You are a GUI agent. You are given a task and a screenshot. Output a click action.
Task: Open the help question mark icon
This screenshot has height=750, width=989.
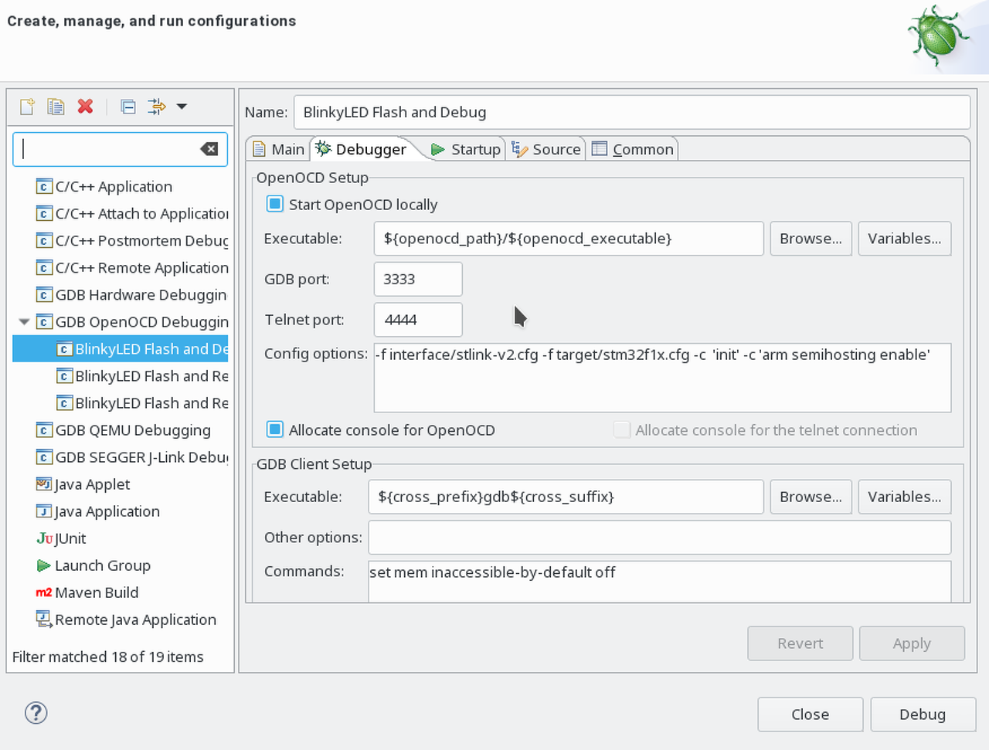(36, 713)
